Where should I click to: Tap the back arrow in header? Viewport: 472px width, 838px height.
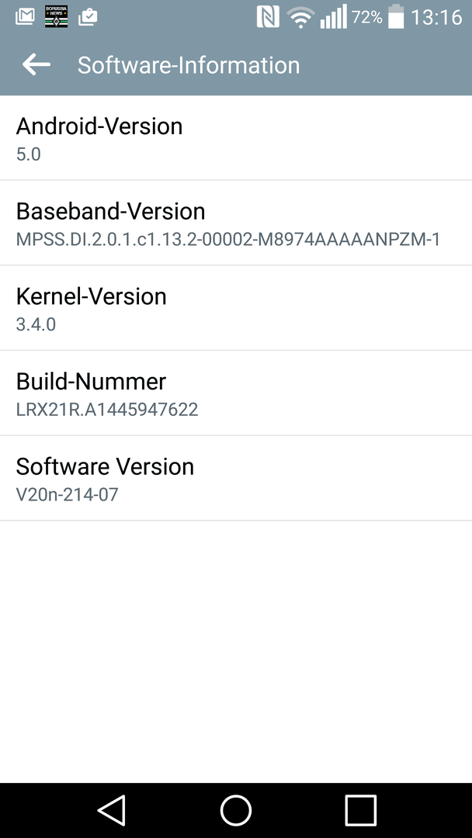tap(36, 65)
